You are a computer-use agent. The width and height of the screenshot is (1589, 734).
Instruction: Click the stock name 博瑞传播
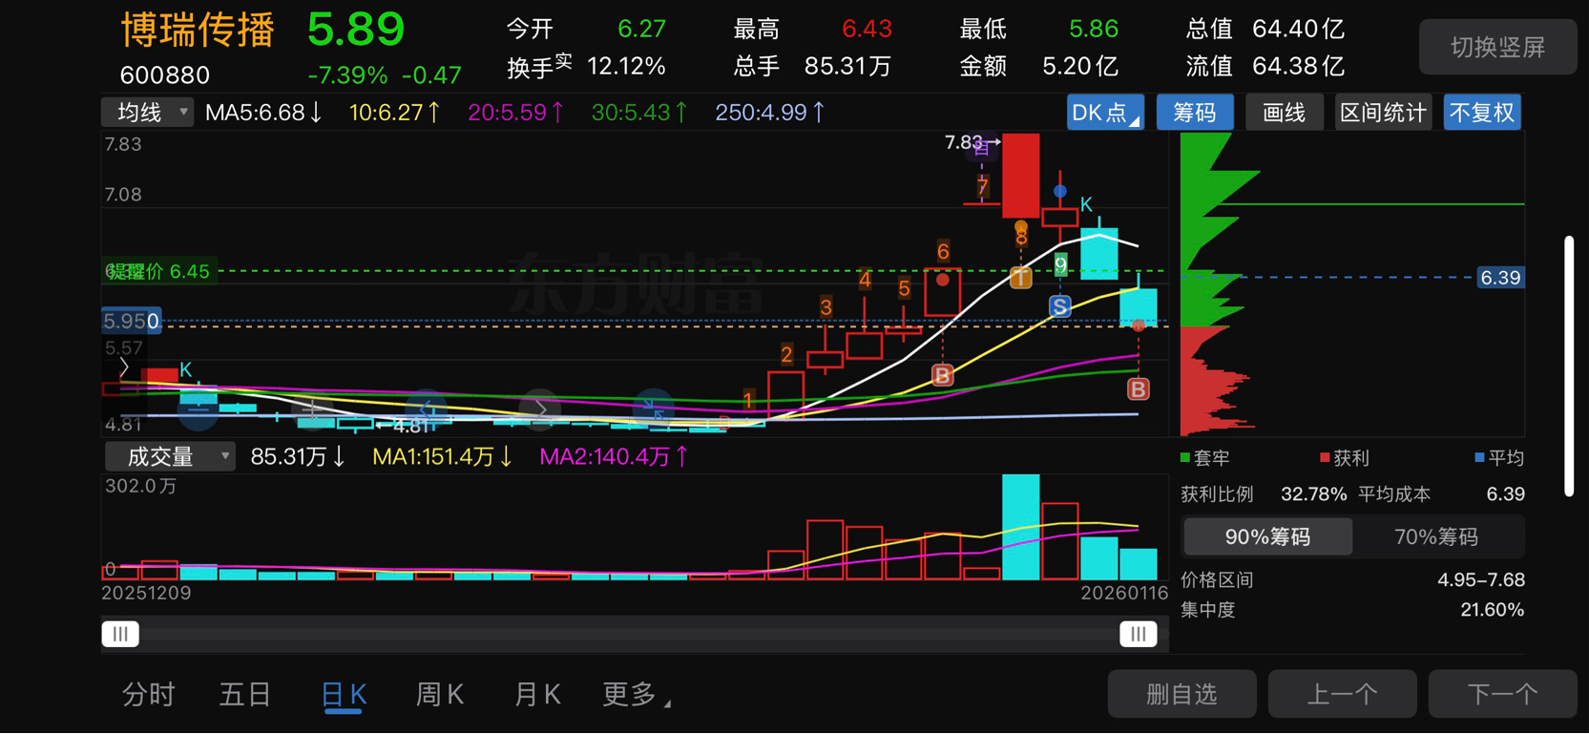coord(198,30)
